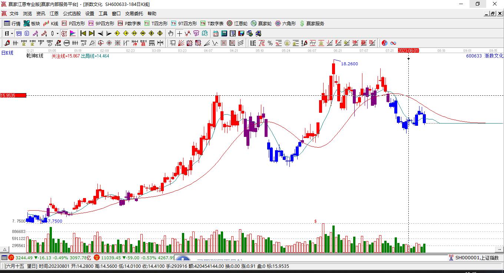Click SH000001,上证指数 in status bar
The width and height of the screenshot is (504, 273).
[477, 257]
